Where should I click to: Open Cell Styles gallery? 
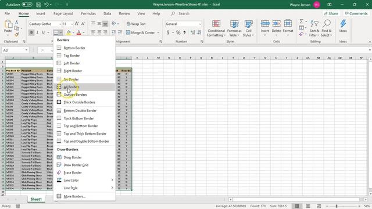click(x=248, y=28)
